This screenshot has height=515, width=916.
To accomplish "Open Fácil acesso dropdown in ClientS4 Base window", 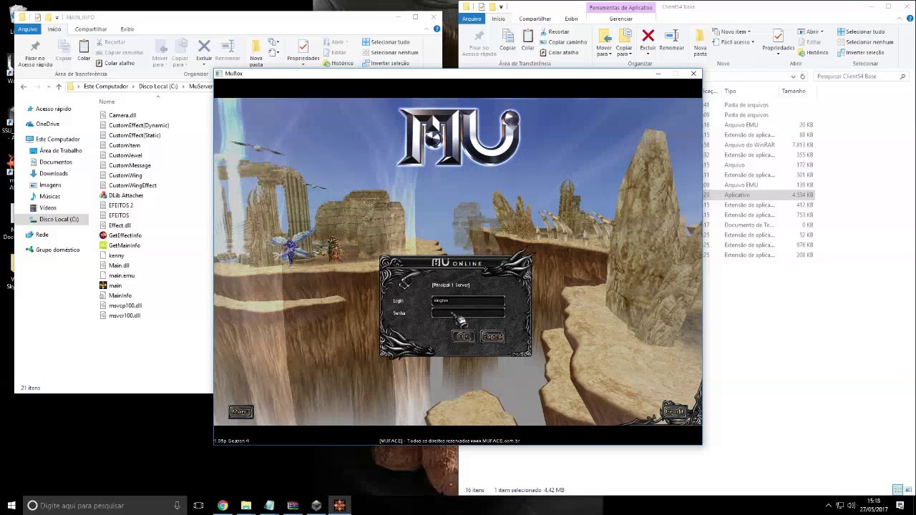I will 734,42.
